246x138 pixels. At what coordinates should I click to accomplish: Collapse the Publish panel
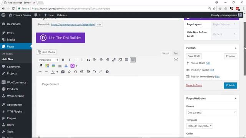click(236, 48)
